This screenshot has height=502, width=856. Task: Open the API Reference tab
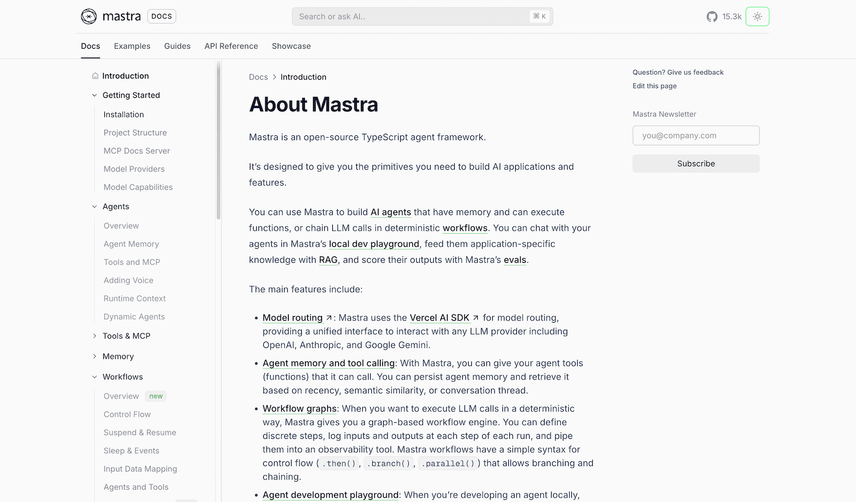click(231, 46)
